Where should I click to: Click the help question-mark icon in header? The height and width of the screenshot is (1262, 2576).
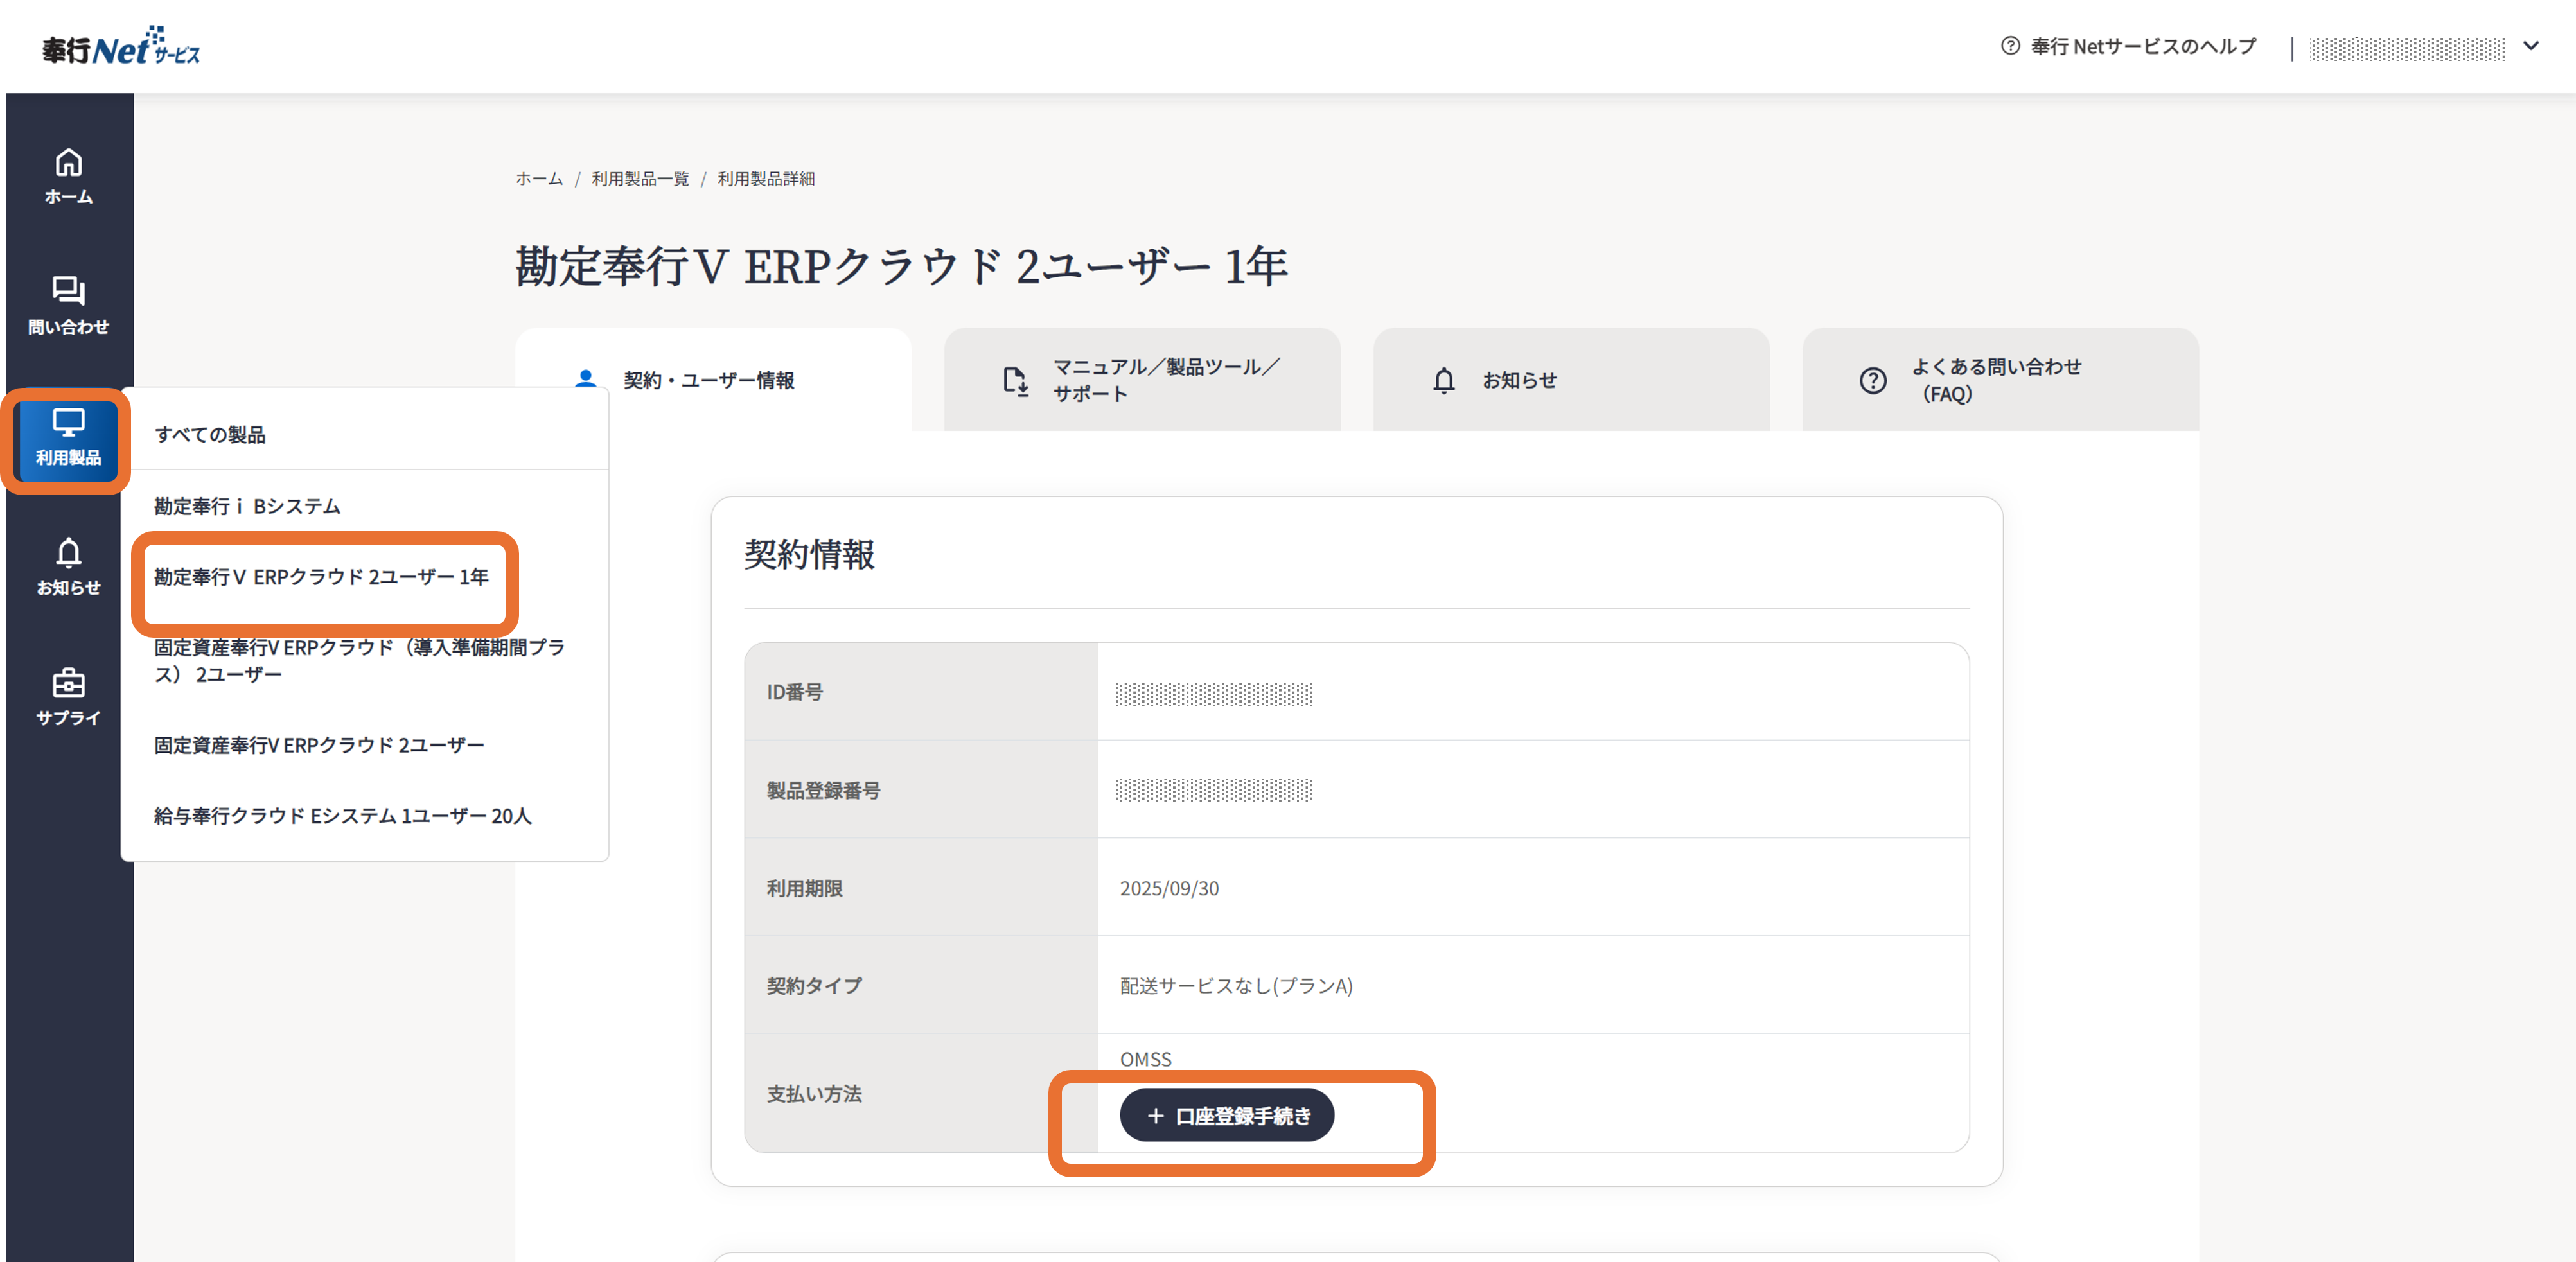[2010, 46]
